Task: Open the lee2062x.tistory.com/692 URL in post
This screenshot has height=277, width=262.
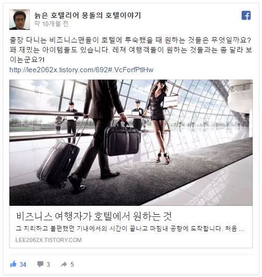Action: click(x=81, y=70)
